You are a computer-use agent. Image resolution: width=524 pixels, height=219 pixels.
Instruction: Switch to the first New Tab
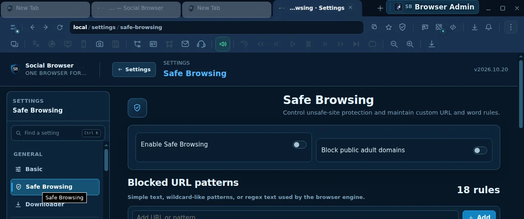pyautogui.click(x=45, y=9)
